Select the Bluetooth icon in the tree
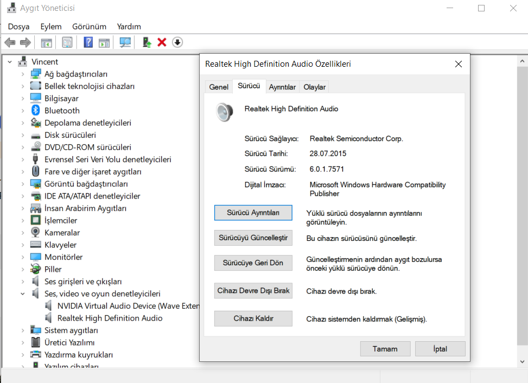 click(x=35, y=110)
